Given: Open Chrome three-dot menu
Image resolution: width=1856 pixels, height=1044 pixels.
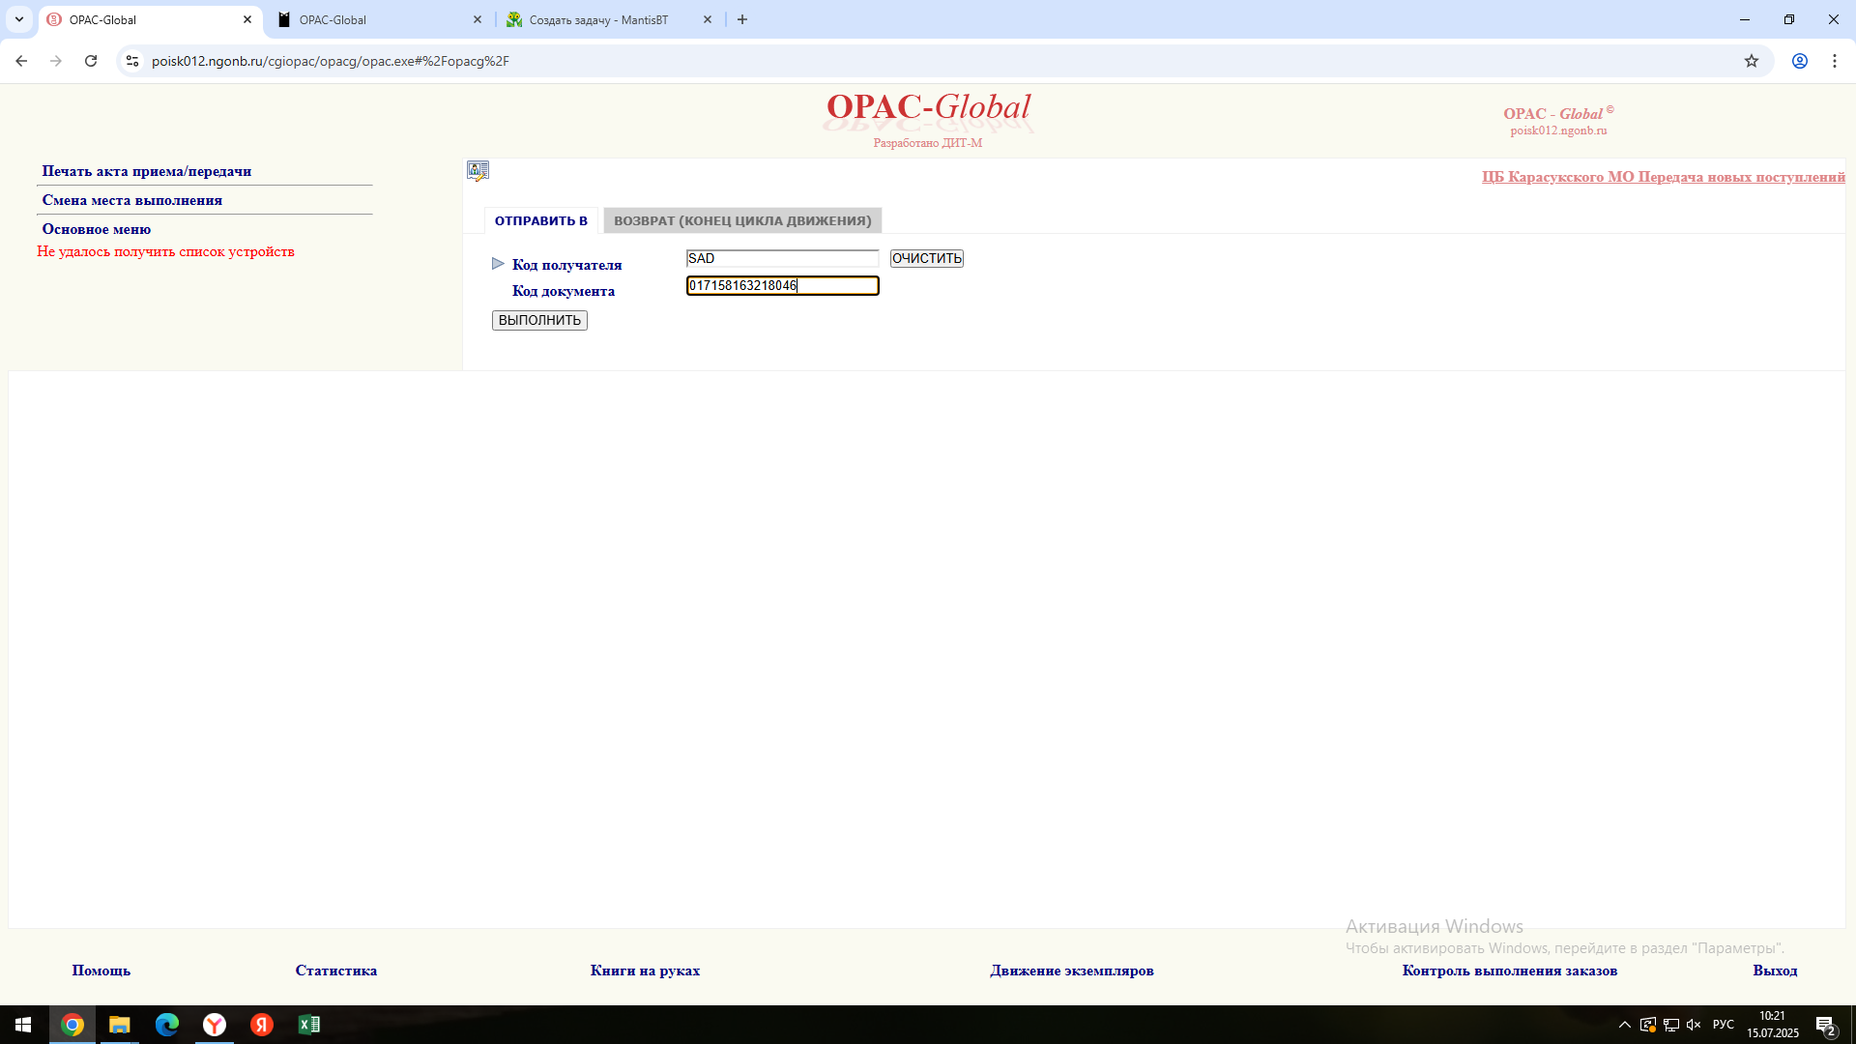Looking at the screenshot, I should pyautogui.click(x=1834, y=61).
